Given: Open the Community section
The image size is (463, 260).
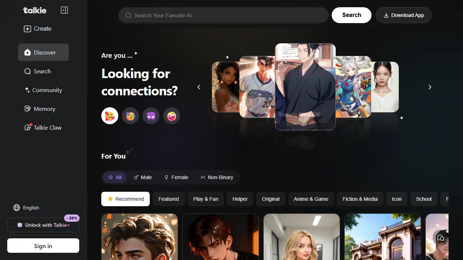Looking at the screenshot, I should click(43, 90).
